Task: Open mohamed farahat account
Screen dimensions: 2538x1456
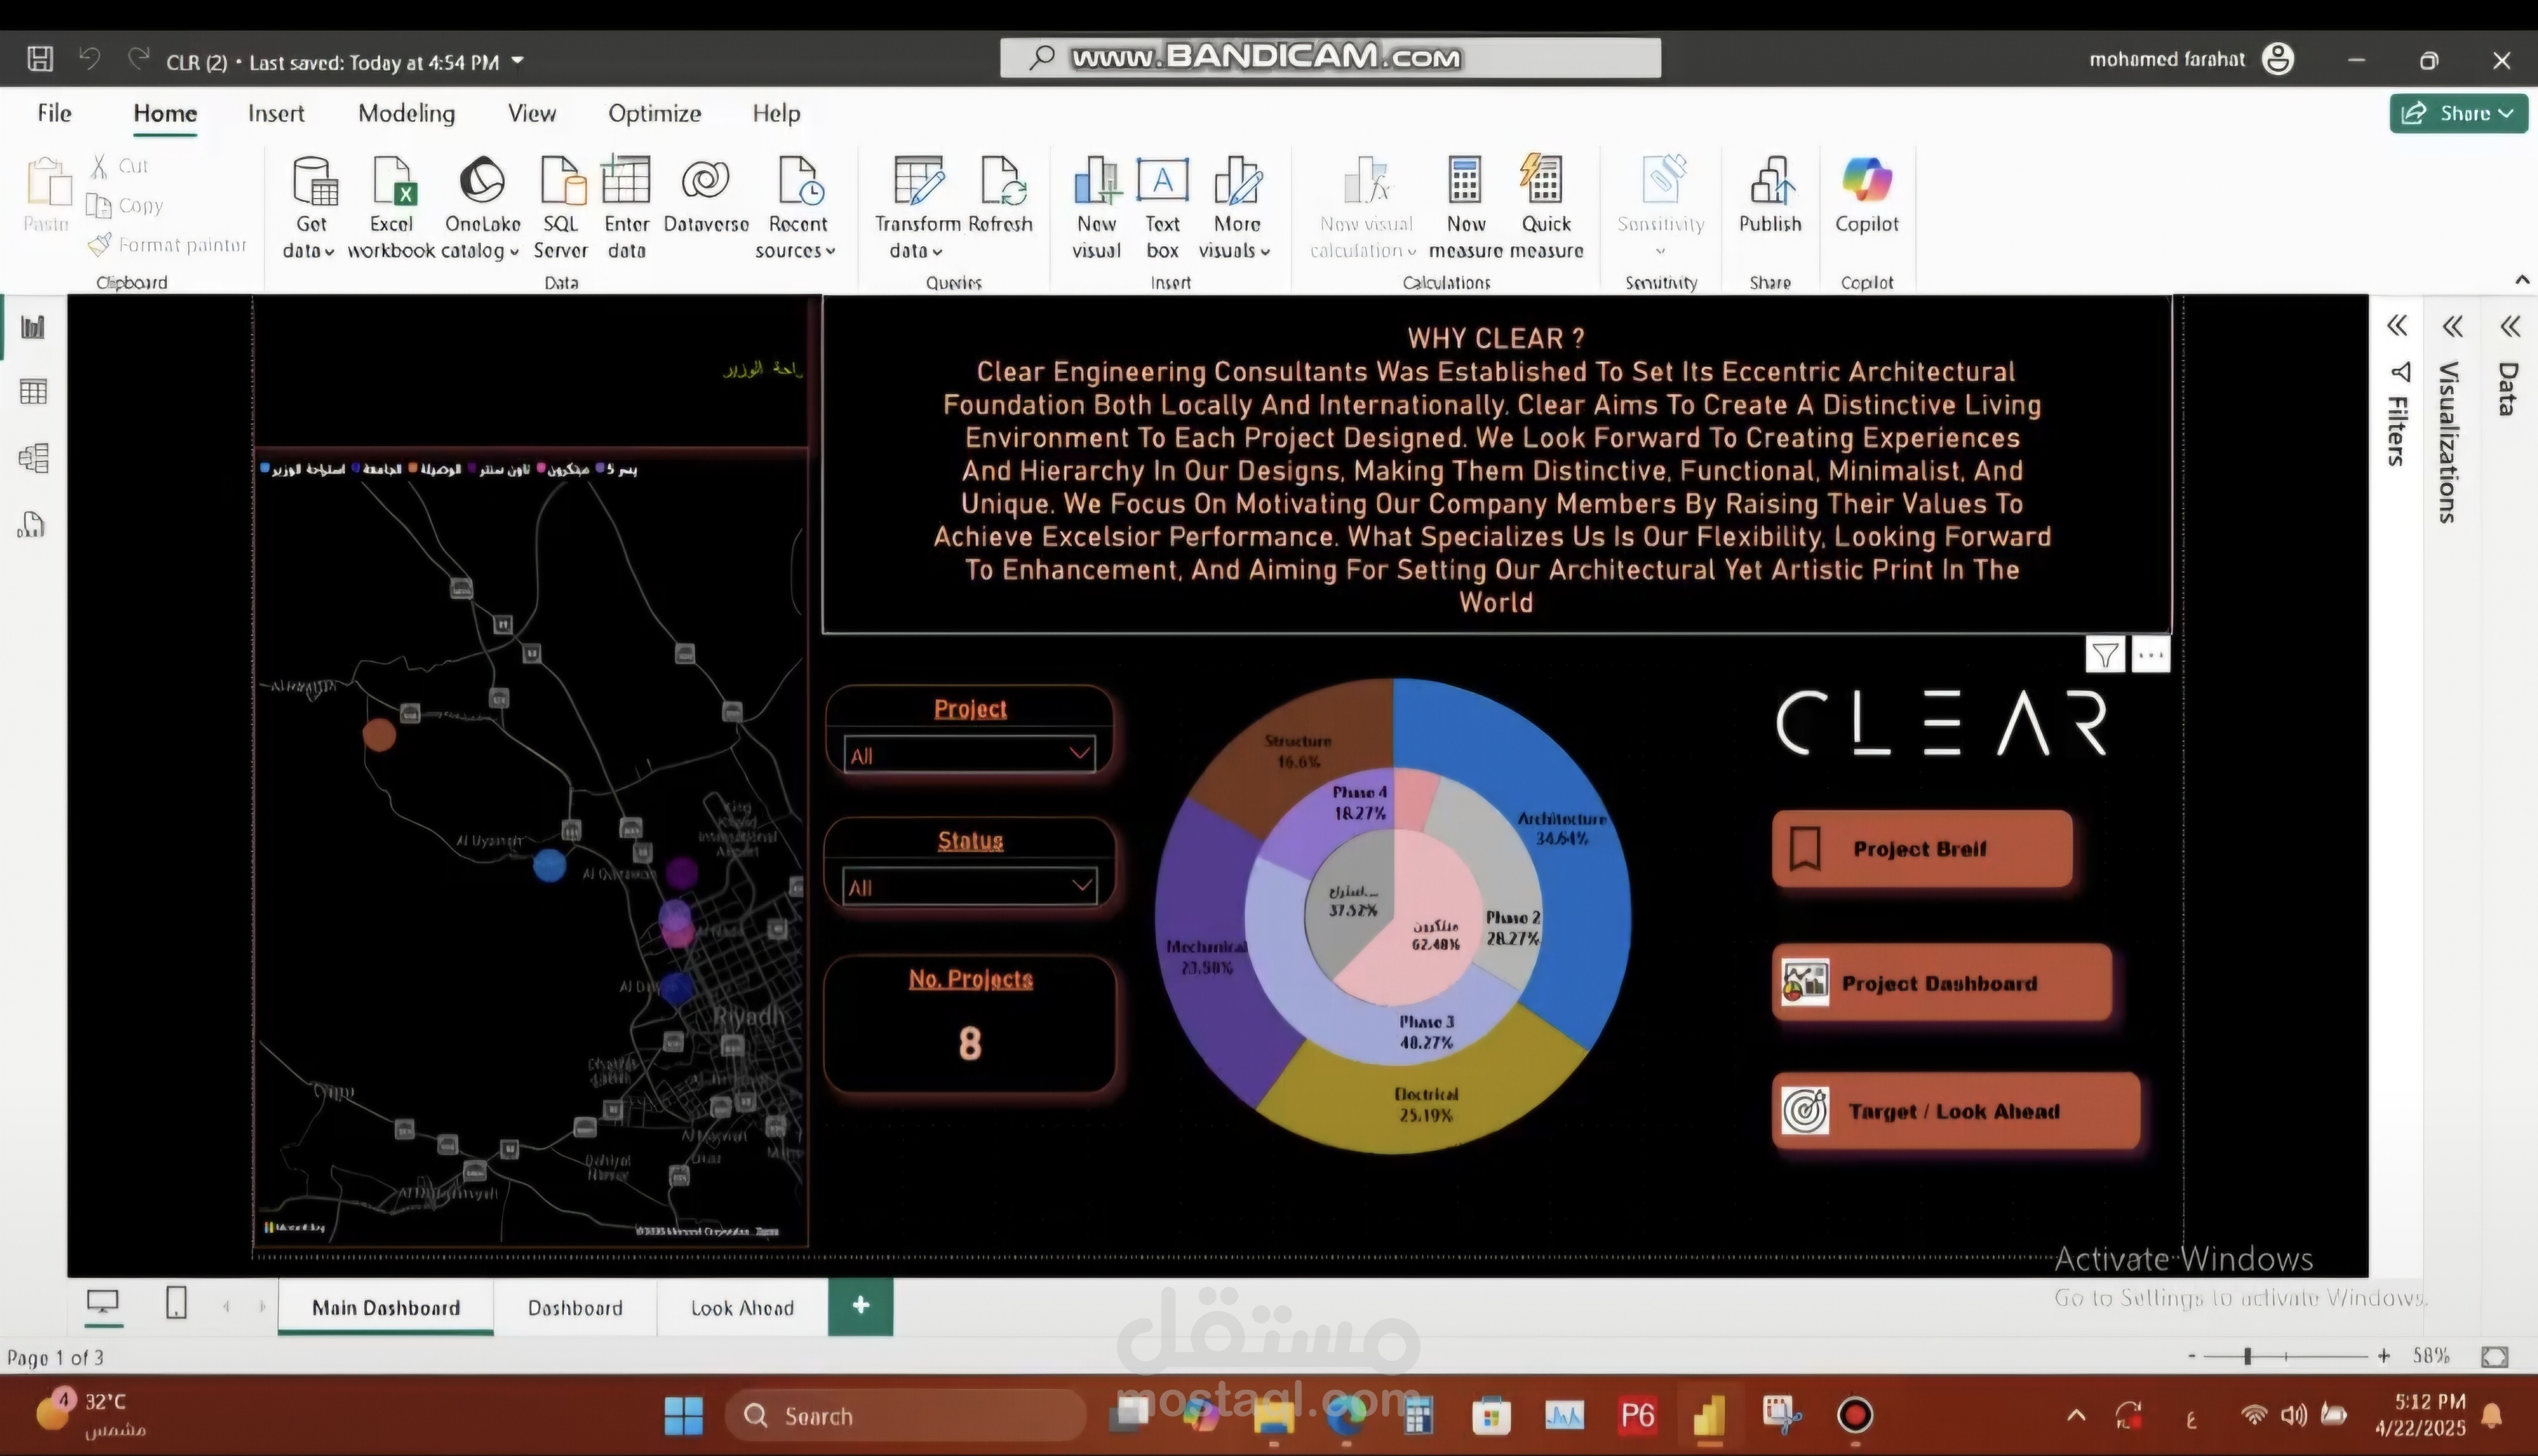Action: point(2192,59)
